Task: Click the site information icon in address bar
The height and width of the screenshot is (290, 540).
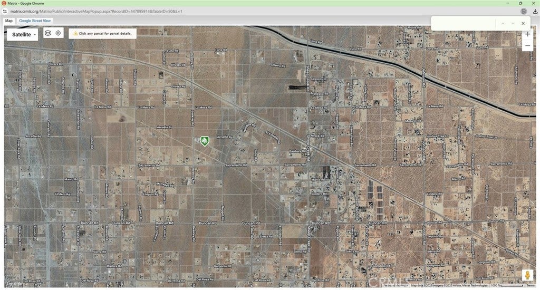Action: pos(5,11)
